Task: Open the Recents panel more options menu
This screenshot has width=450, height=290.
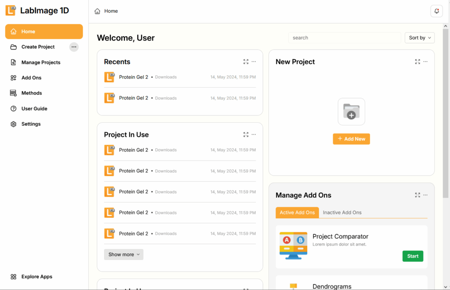Action: (x=254, y=62)
